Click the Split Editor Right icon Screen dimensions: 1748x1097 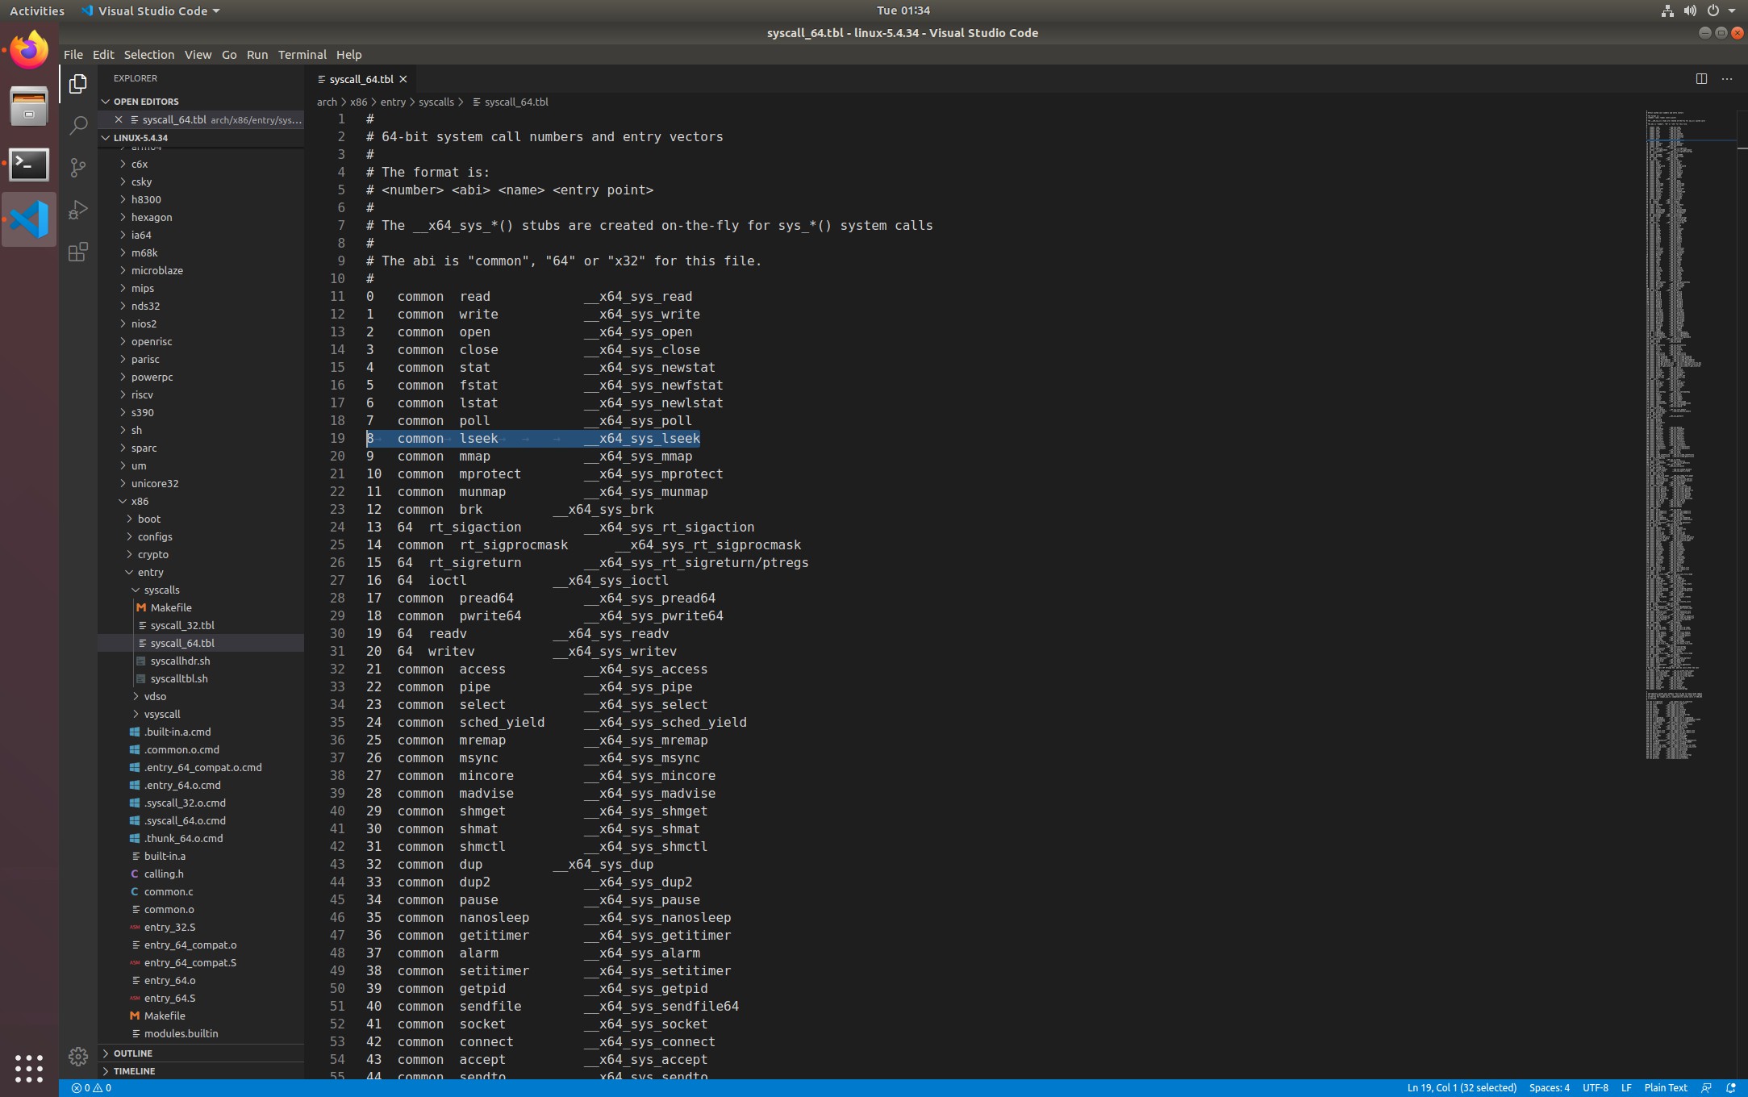pyautogui.click(x=1701, y=79)
